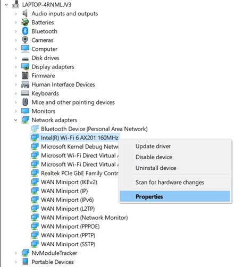
Task: Click the Audio inputs and outputs speaker icon
Action: point(25,13)
